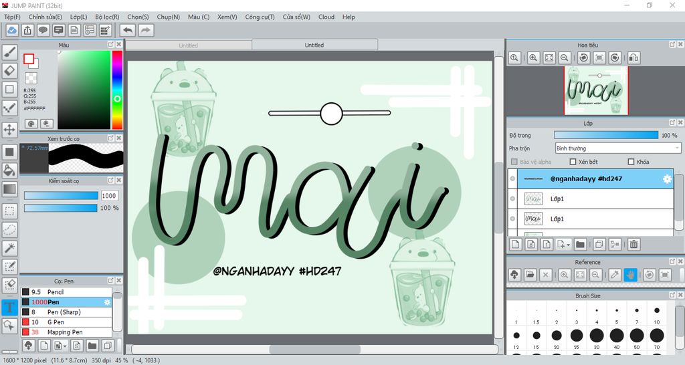
Task: Select the Mapping Pen brush
Action: (x=66, y=332)
